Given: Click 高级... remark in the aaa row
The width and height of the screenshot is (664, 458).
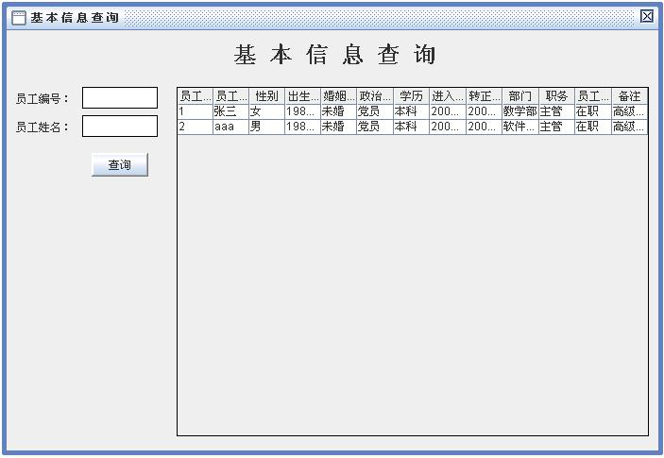Looking at the screenshot, I should (x=629, y=127).
